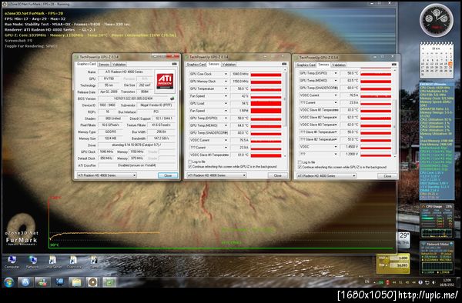
Task: Switch to Sensors tab in left GPU-Z window
Action: tap(104, 64)
